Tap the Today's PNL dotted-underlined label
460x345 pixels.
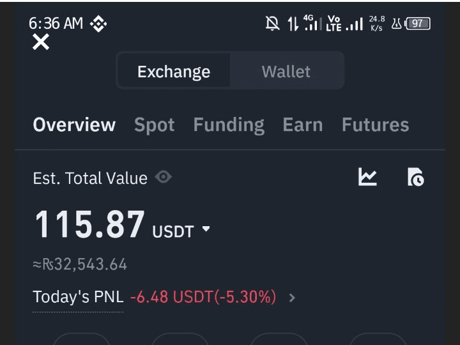[78, 297]
